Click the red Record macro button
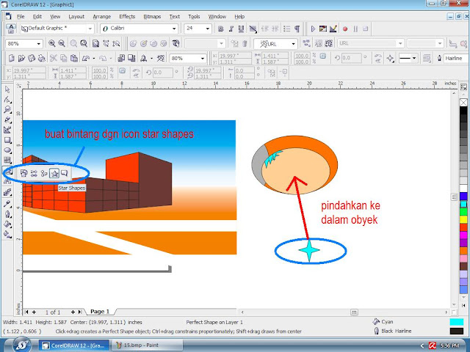 [x=345, y=29]
